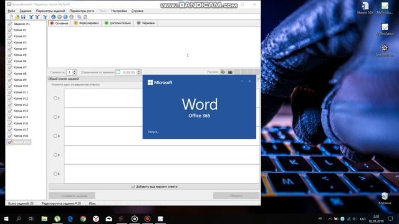This screenshot has width=399, height=224.
Task: Close the Word splash screen
Action: pos(250,82)
